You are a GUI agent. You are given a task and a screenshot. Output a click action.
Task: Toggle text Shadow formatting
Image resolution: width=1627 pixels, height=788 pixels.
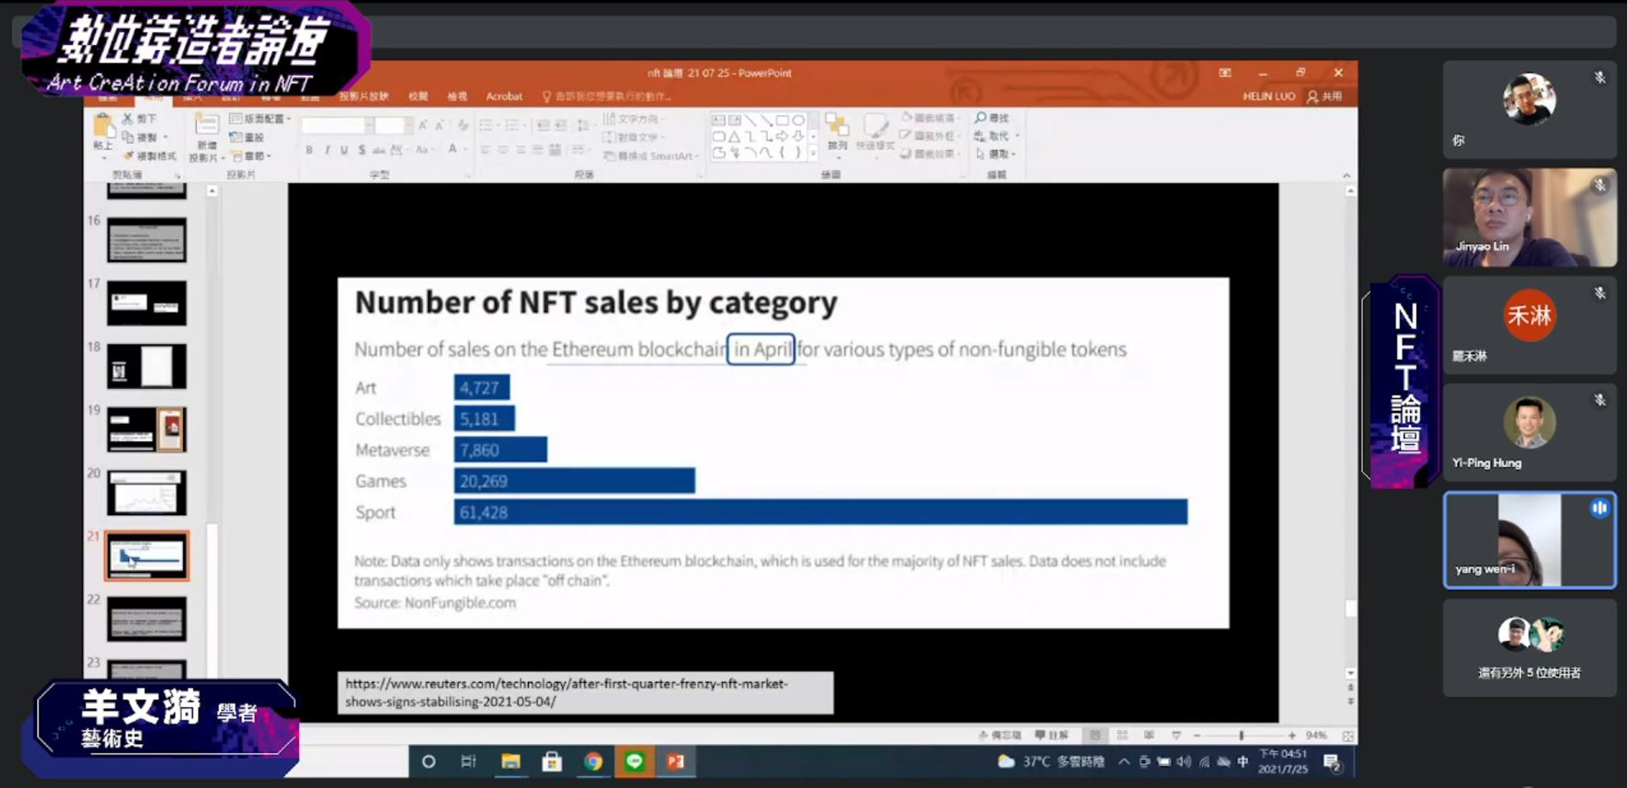pos(362,150)
